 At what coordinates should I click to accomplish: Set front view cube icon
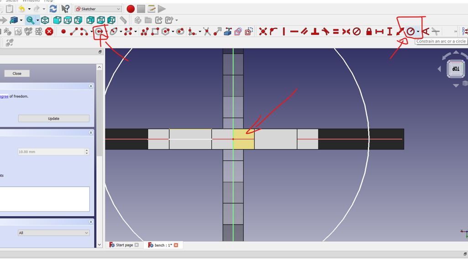click(x=57, y=20)
